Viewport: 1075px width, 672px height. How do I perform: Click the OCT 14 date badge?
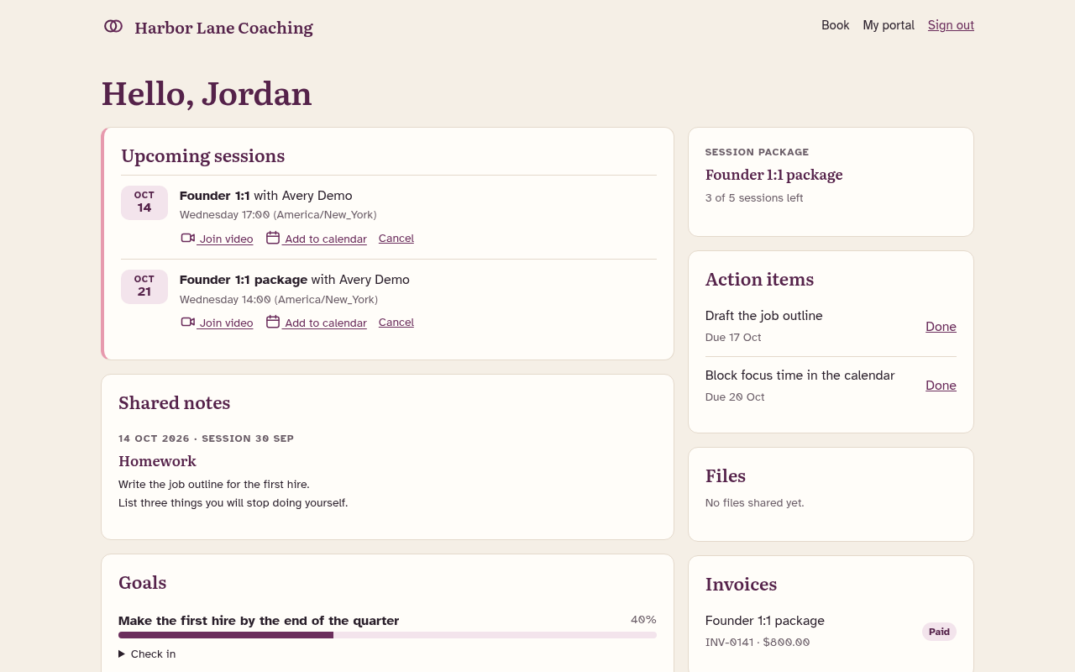click(144, 202)
